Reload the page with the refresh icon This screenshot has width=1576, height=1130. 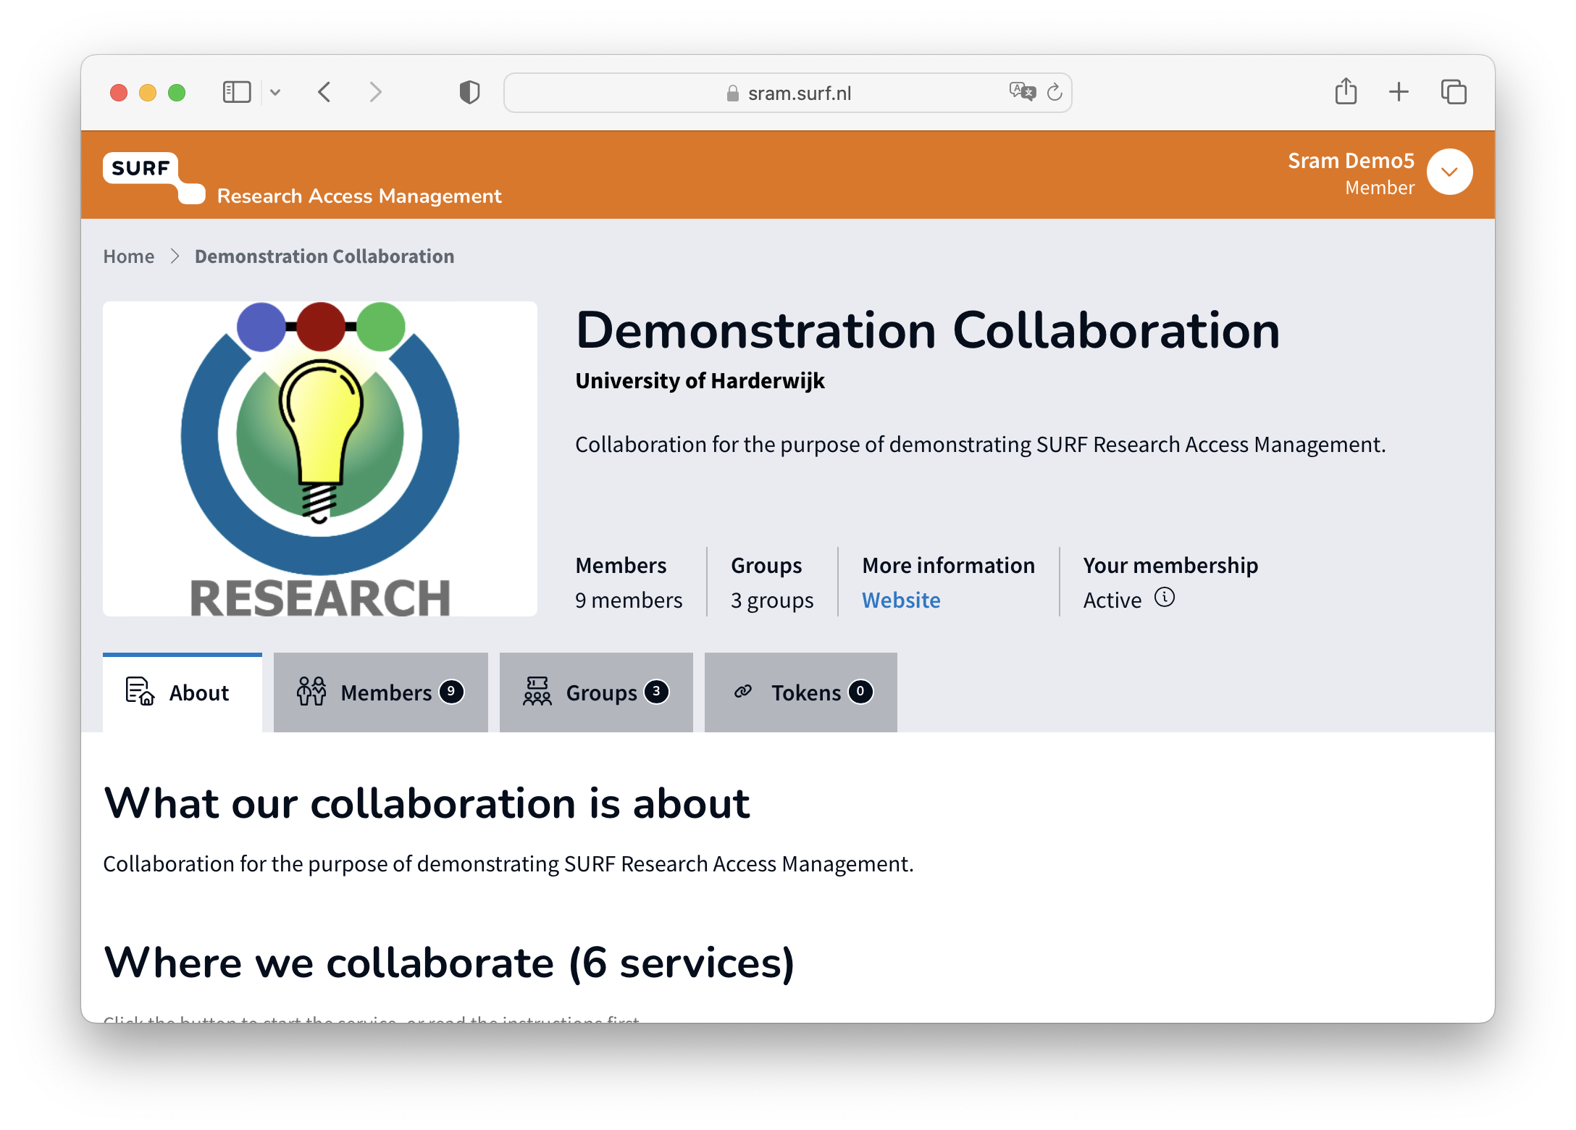point(1055,92)
